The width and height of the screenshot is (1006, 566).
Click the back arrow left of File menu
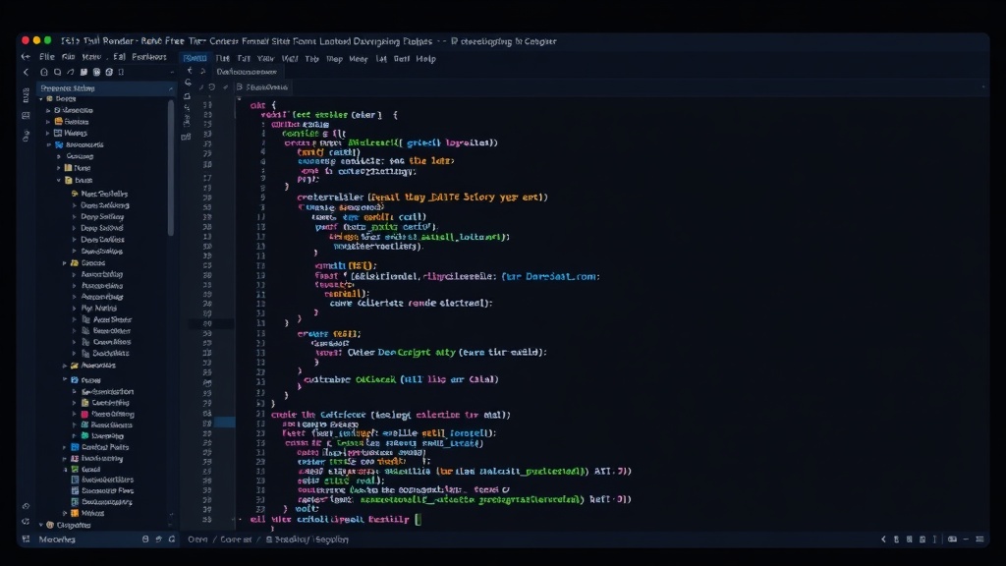(x=26, y=57)
